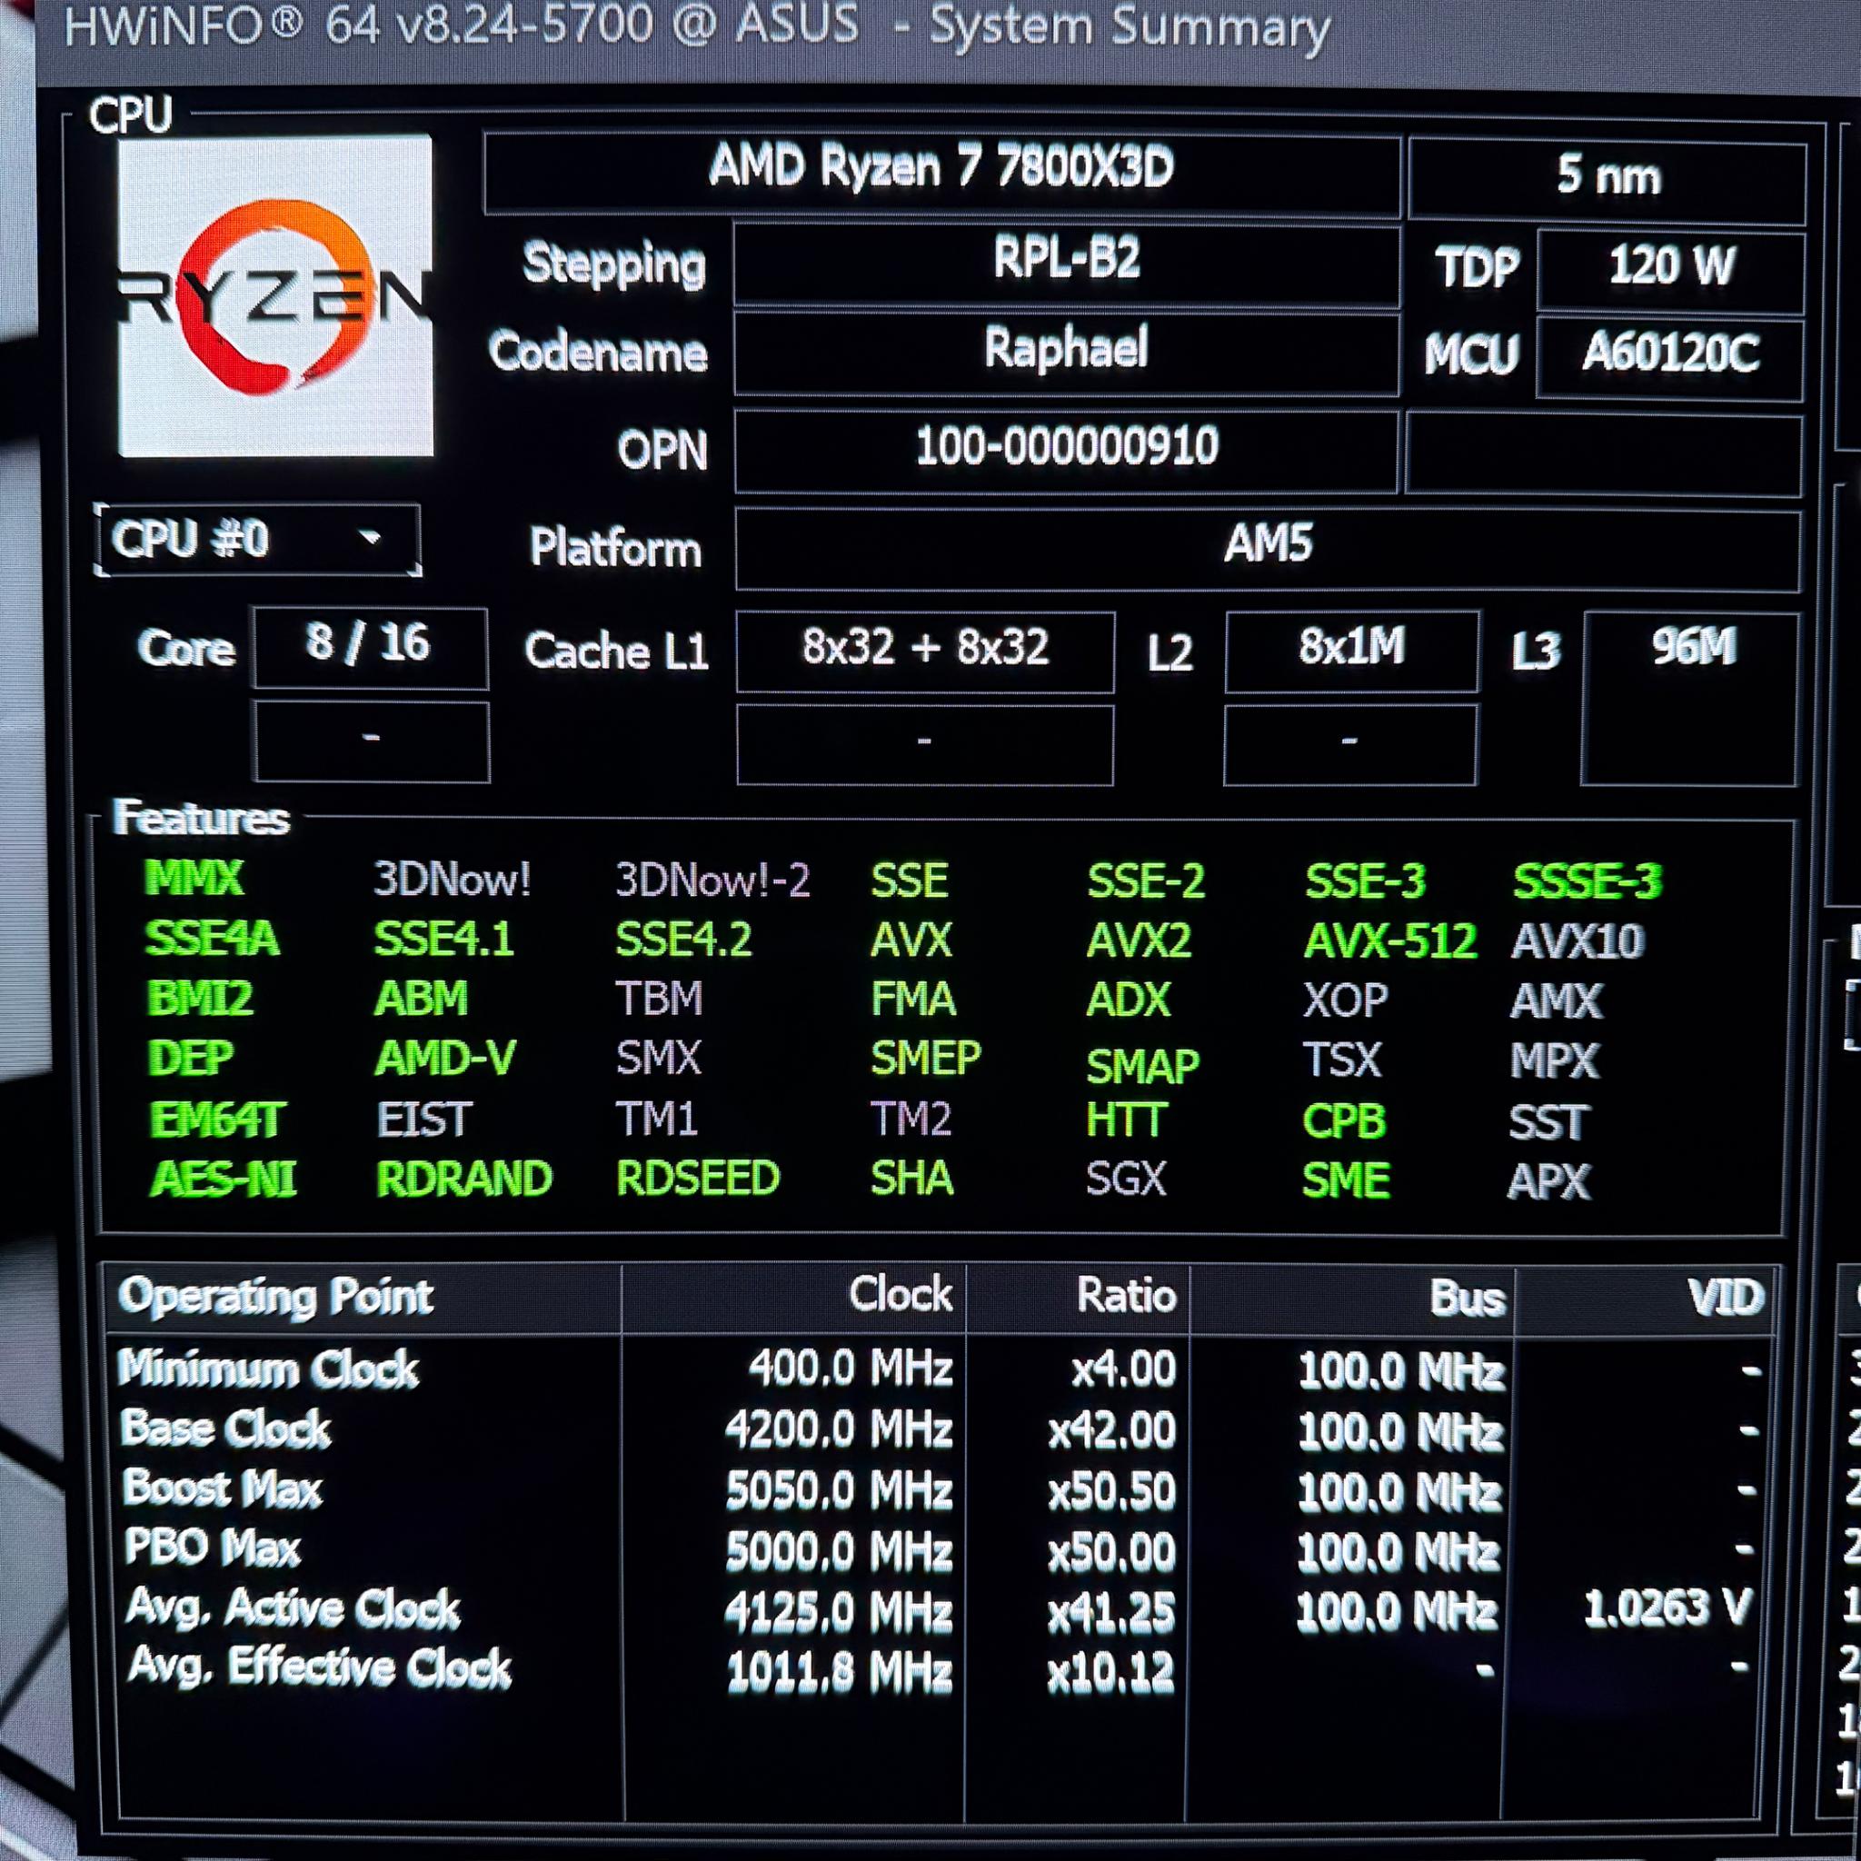Click the SSSE-3 feature label
1861x1861 pixels.
pyautogui.click(x=1587, y=881)
